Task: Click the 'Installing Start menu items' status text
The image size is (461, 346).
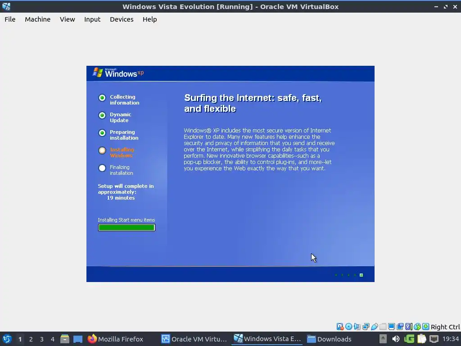Action: [127, 220]
